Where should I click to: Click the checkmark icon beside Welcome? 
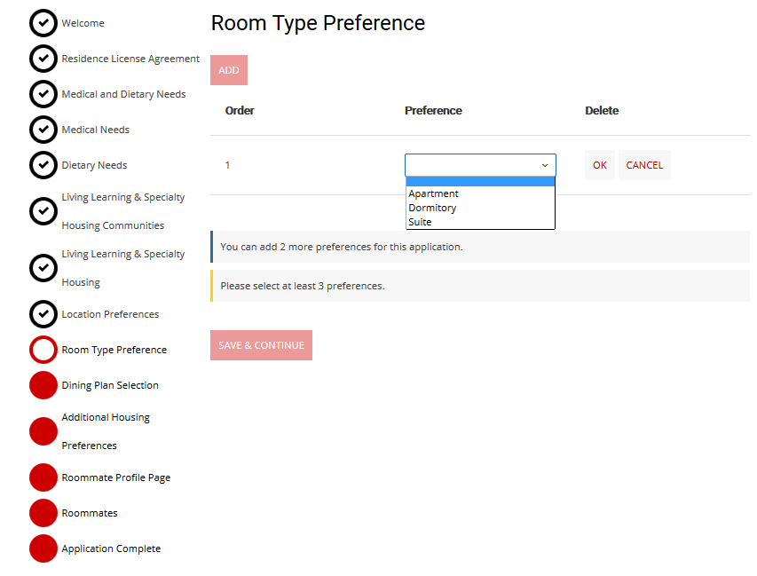pyautogui.click(x=43, y=23)
